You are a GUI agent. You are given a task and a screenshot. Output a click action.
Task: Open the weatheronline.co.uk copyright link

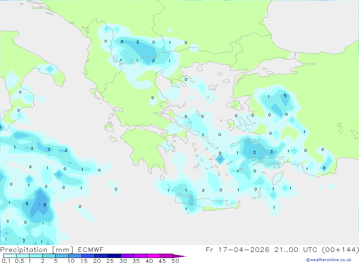tap(329, 260)
